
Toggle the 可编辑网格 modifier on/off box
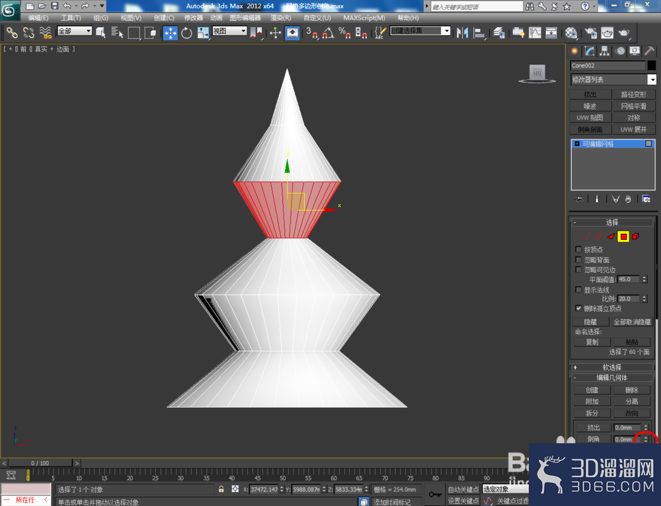click(648, 143)
